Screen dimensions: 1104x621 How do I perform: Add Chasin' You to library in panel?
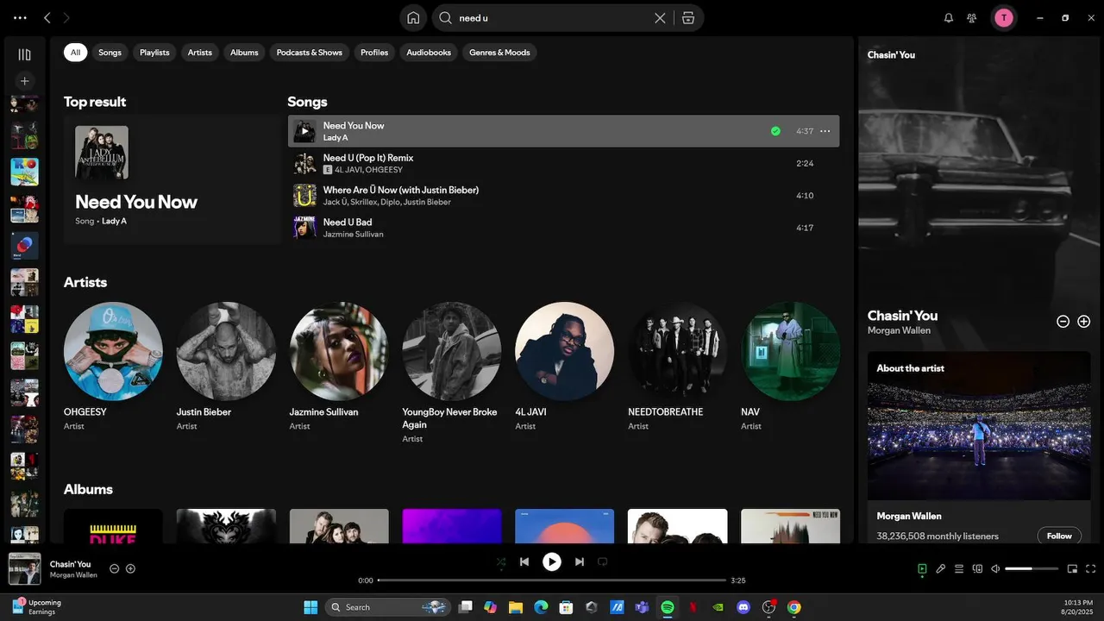(1084, 321)
